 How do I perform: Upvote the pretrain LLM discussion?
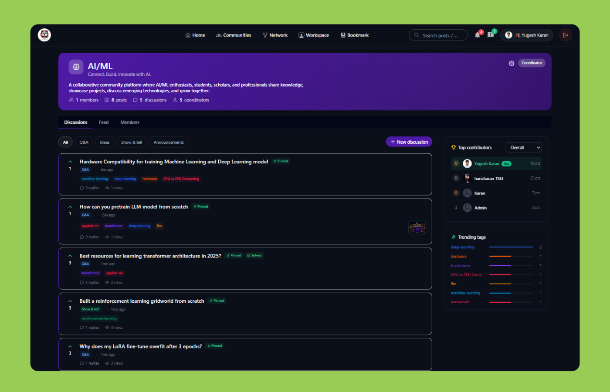click(x=70, y=207)
